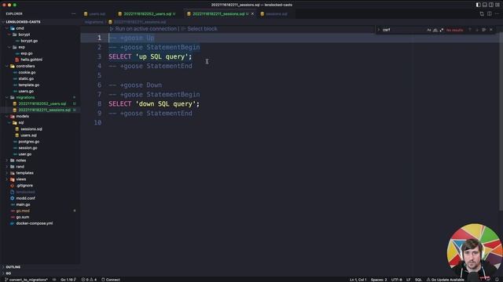
Task: Click Select block code lens
Action: [x=199, y=29]
